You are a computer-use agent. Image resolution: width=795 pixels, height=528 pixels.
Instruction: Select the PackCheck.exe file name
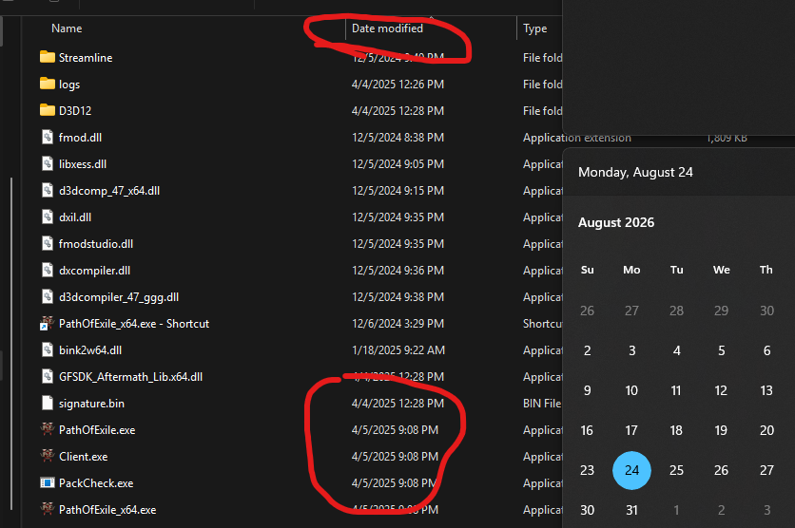click(x=96, y=483)
